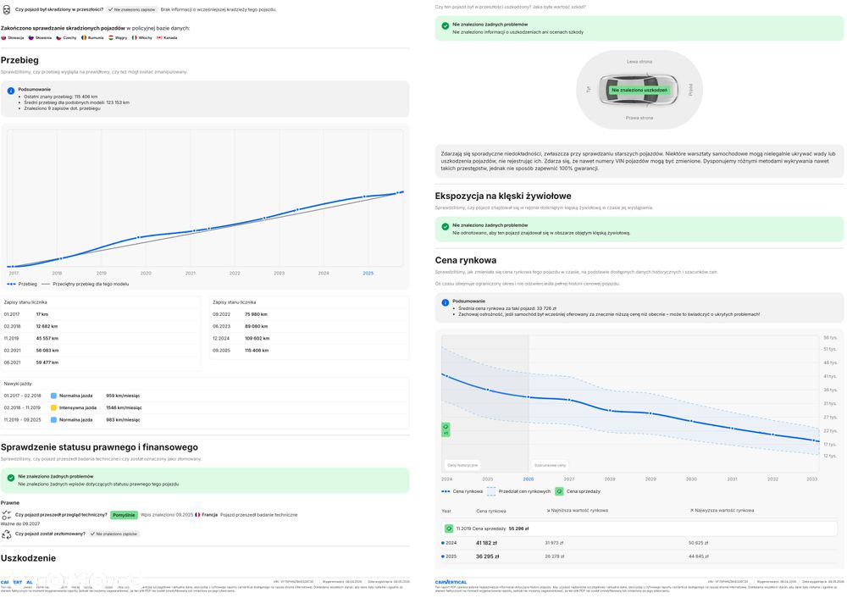
Task: Click the '55 296 zł' sale price value
Action: point(518,529)
